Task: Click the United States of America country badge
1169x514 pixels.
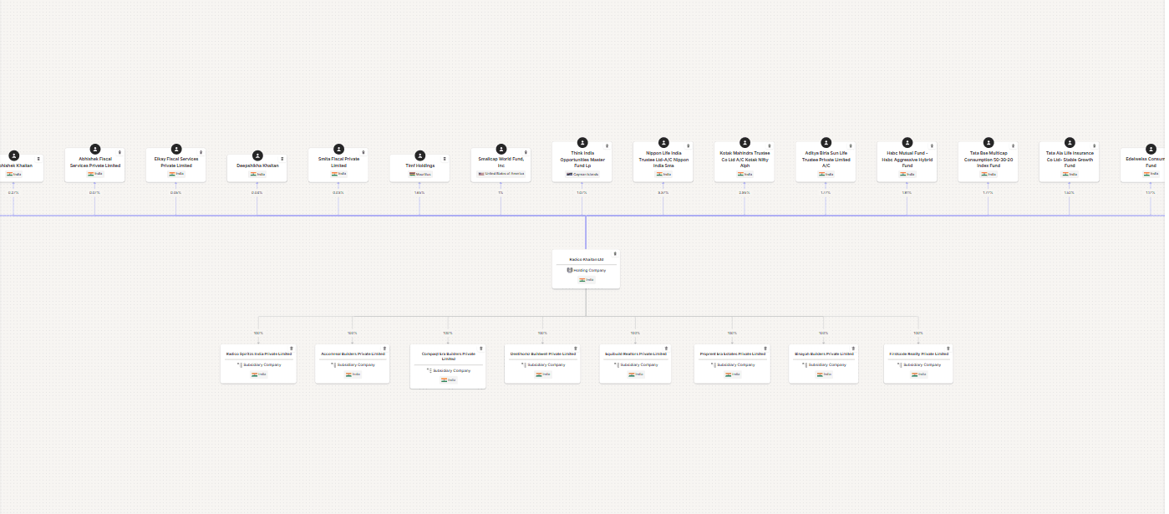Action: click(501, 174)
